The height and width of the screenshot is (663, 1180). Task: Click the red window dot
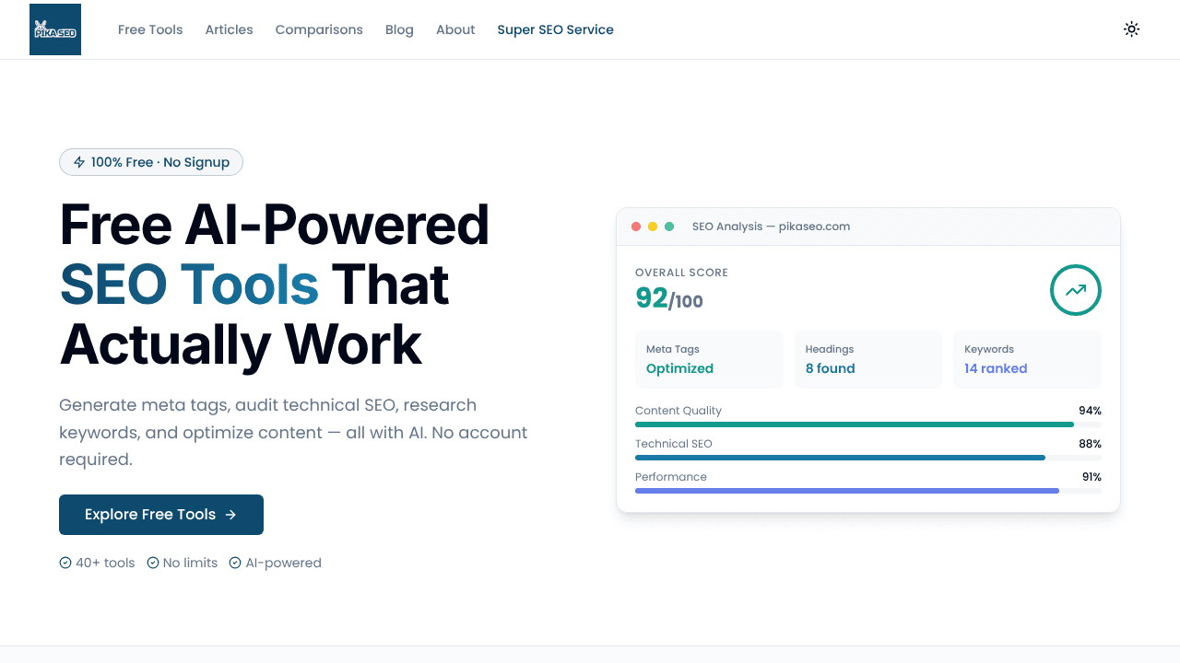[636, 227]
